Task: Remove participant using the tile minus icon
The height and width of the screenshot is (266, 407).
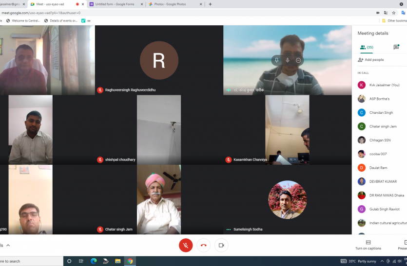Action: [x=298, y=60]
